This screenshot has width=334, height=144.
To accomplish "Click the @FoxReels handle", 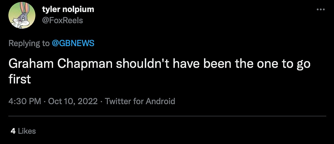I will (62, 20).
